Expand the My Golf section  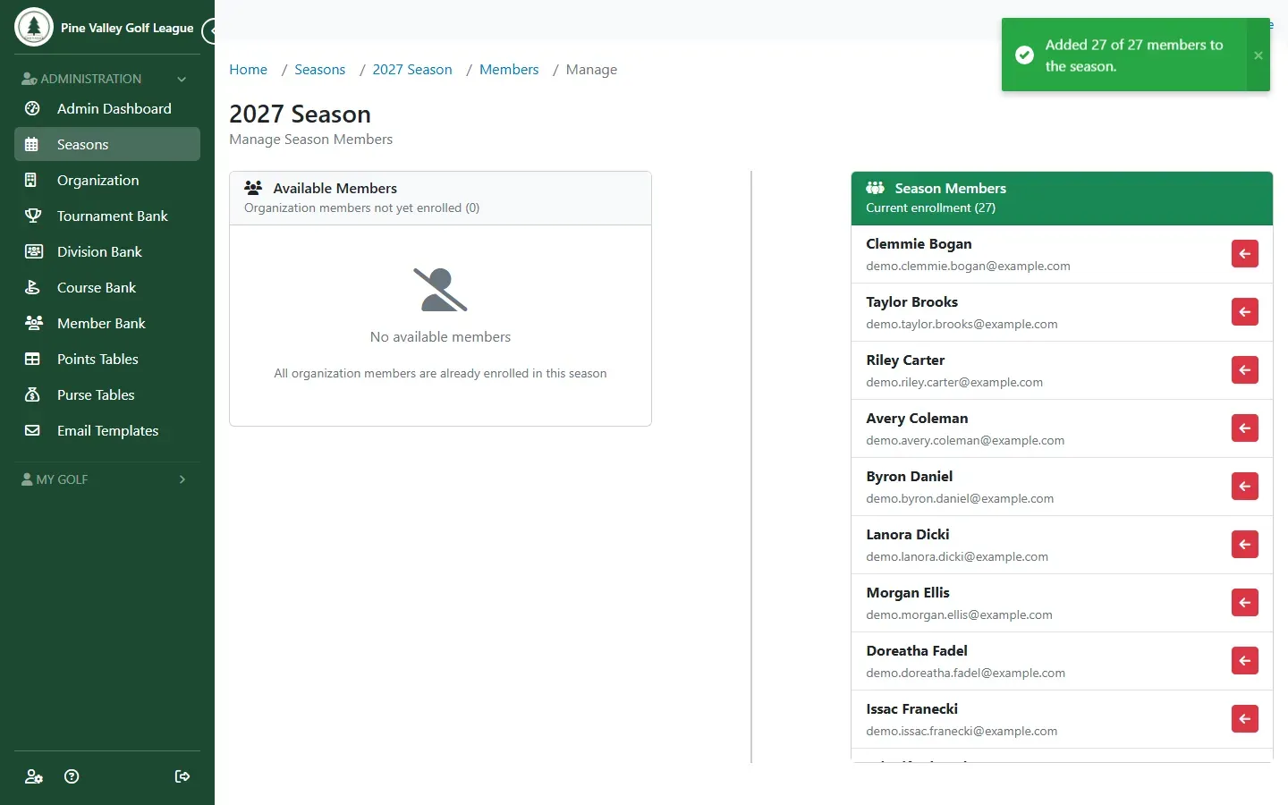pos(107,479)
